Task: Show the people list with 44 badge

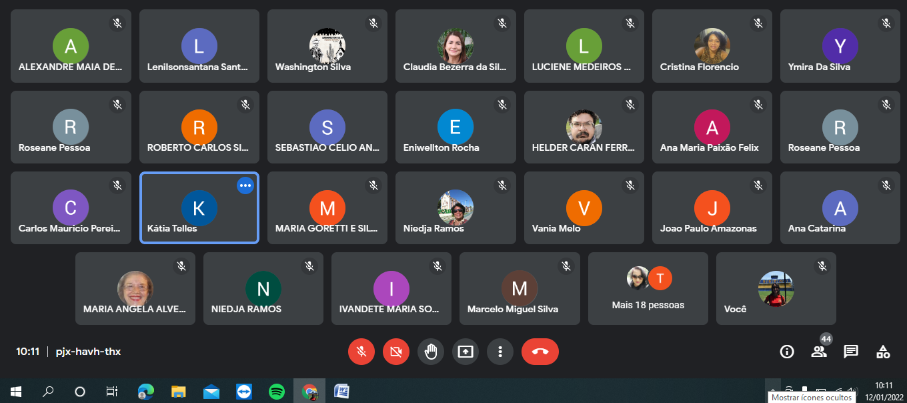Action: coord(819,352)
